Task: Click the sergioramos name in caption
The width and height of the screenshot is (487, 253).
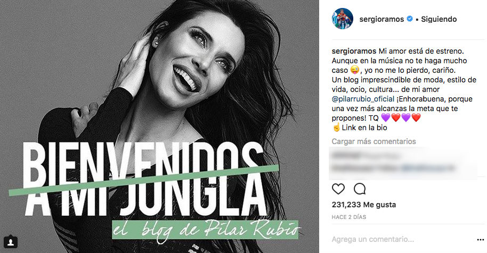Action: [x=354, y=51]
